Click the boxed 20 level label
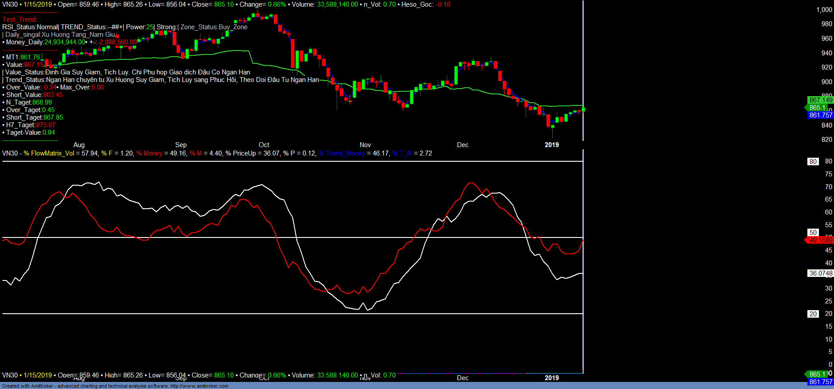The image size is (834, 389). [813, 314]
